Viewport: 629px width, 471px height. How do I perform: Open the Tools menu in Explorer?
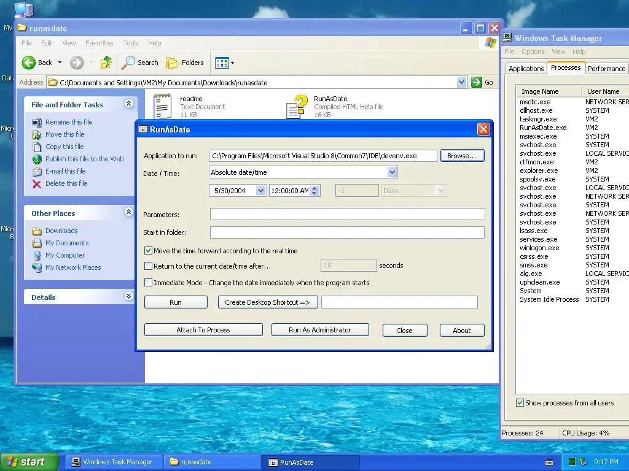coord(131,43)
